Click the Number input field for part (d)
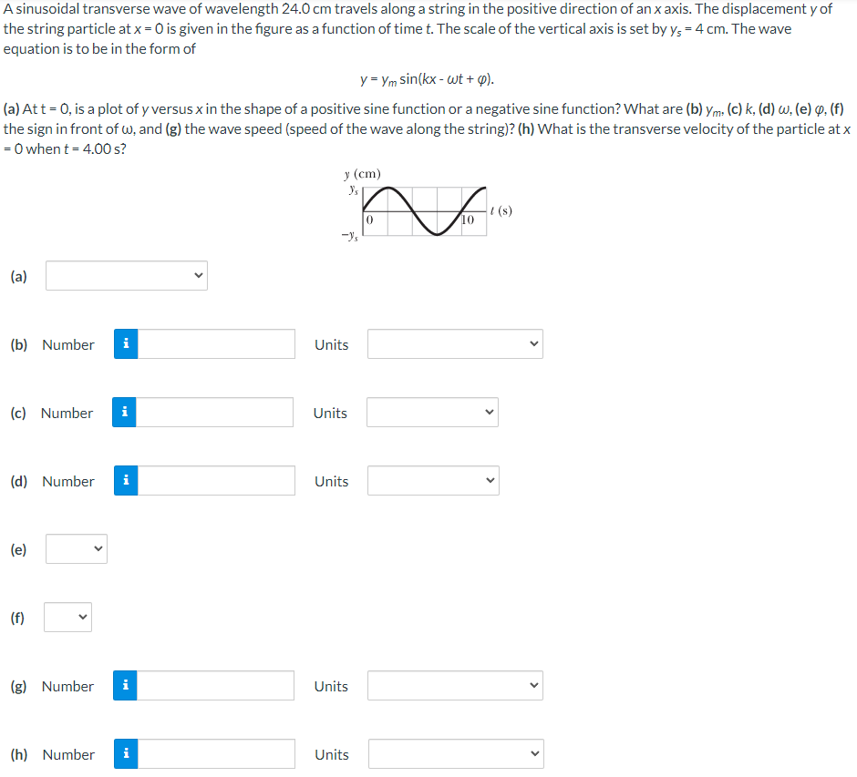Viewport: 857px width, 777px height. [x=219, y=480]
